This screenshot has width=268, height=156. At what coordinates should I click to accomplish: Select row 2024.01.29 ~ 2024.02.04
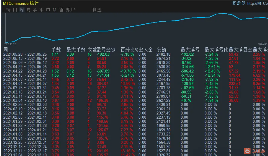pyautogui.click(x=134, y=121)
